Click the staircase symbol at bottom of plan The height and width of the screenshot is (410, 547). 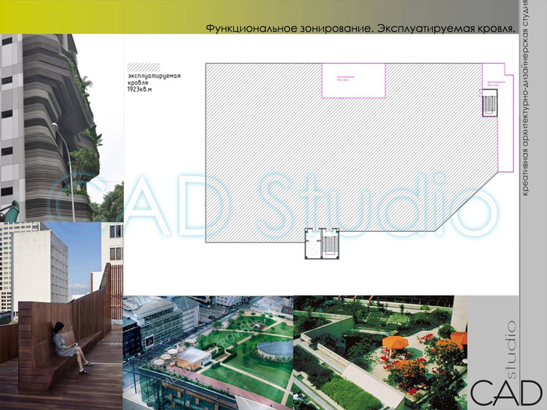click(330, 243)
